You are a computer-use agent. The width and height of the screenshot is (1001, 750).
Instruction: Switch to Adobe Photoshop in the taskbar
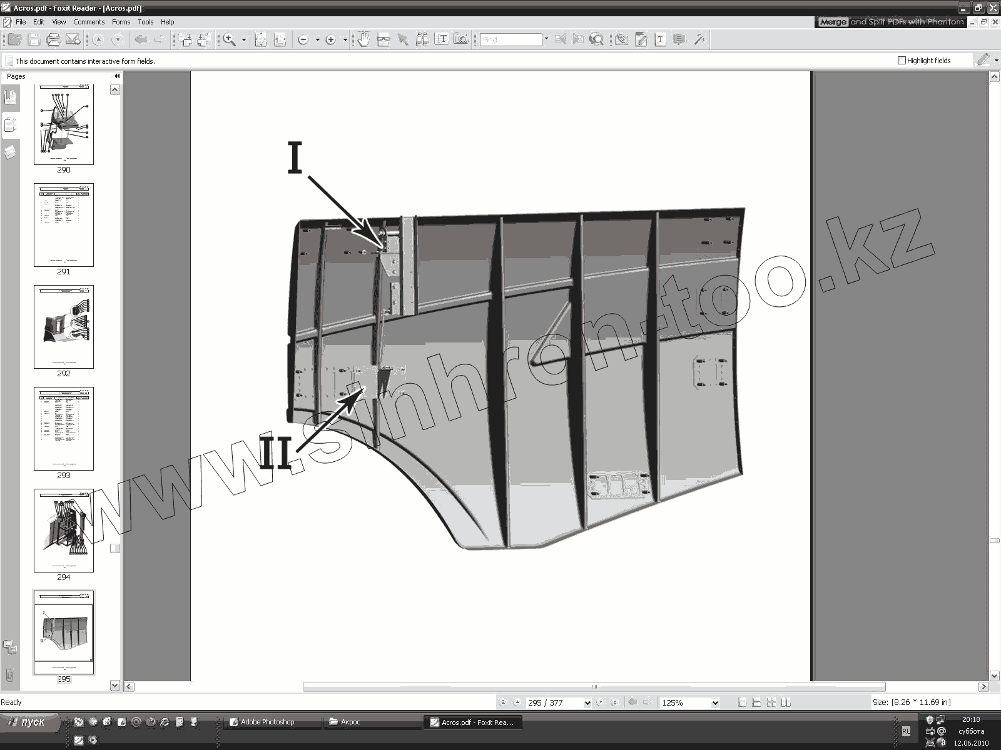268,722
